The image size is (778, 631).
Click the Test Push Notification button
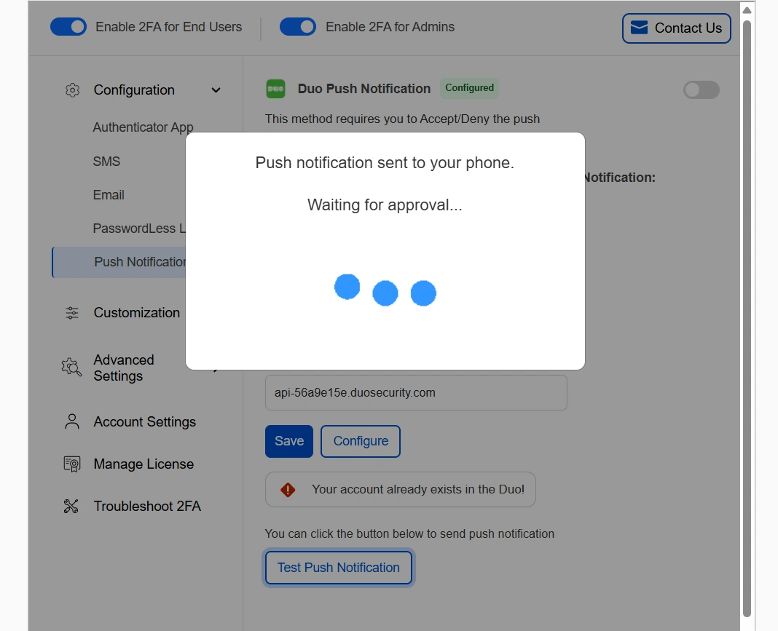tap(339, 568)
